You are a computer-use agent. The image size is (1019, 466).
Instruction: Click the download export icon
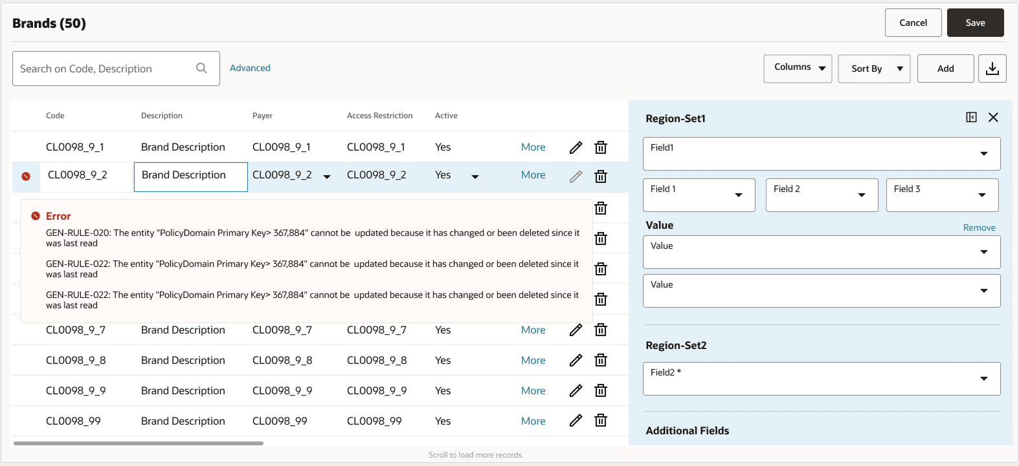(x=992, y=69)
